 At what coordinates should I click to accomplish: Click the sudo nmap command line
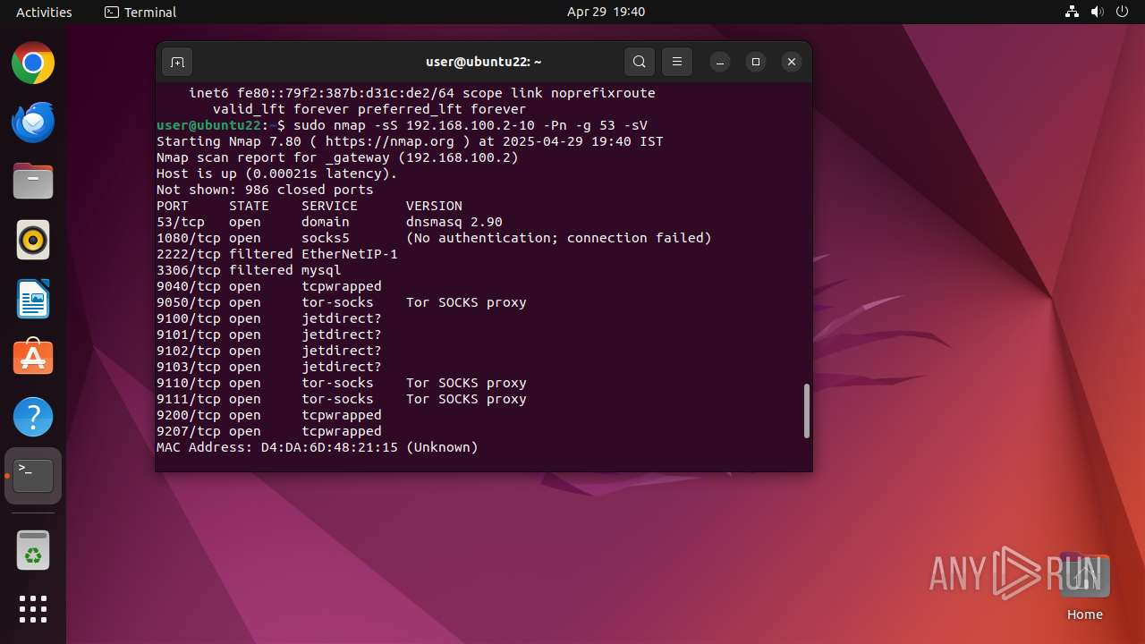[x=402, y=125]
